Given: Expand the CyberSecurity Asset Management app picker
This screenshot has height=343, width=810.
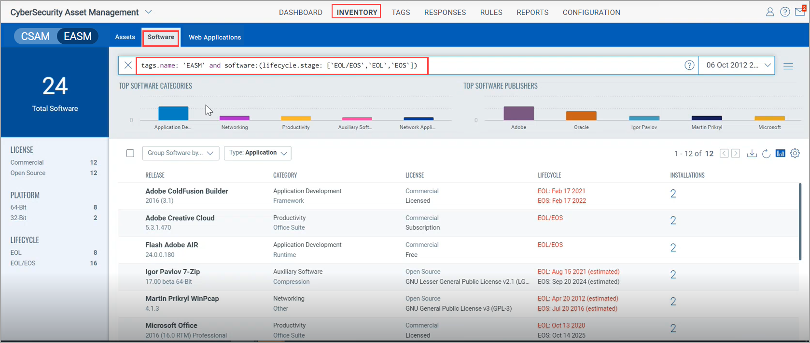Looking at the screenshot, I should (x=149, y=12).
